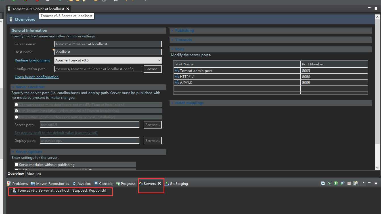
Task: Publish to the server toolbar icon
Action: coord(355,183)
